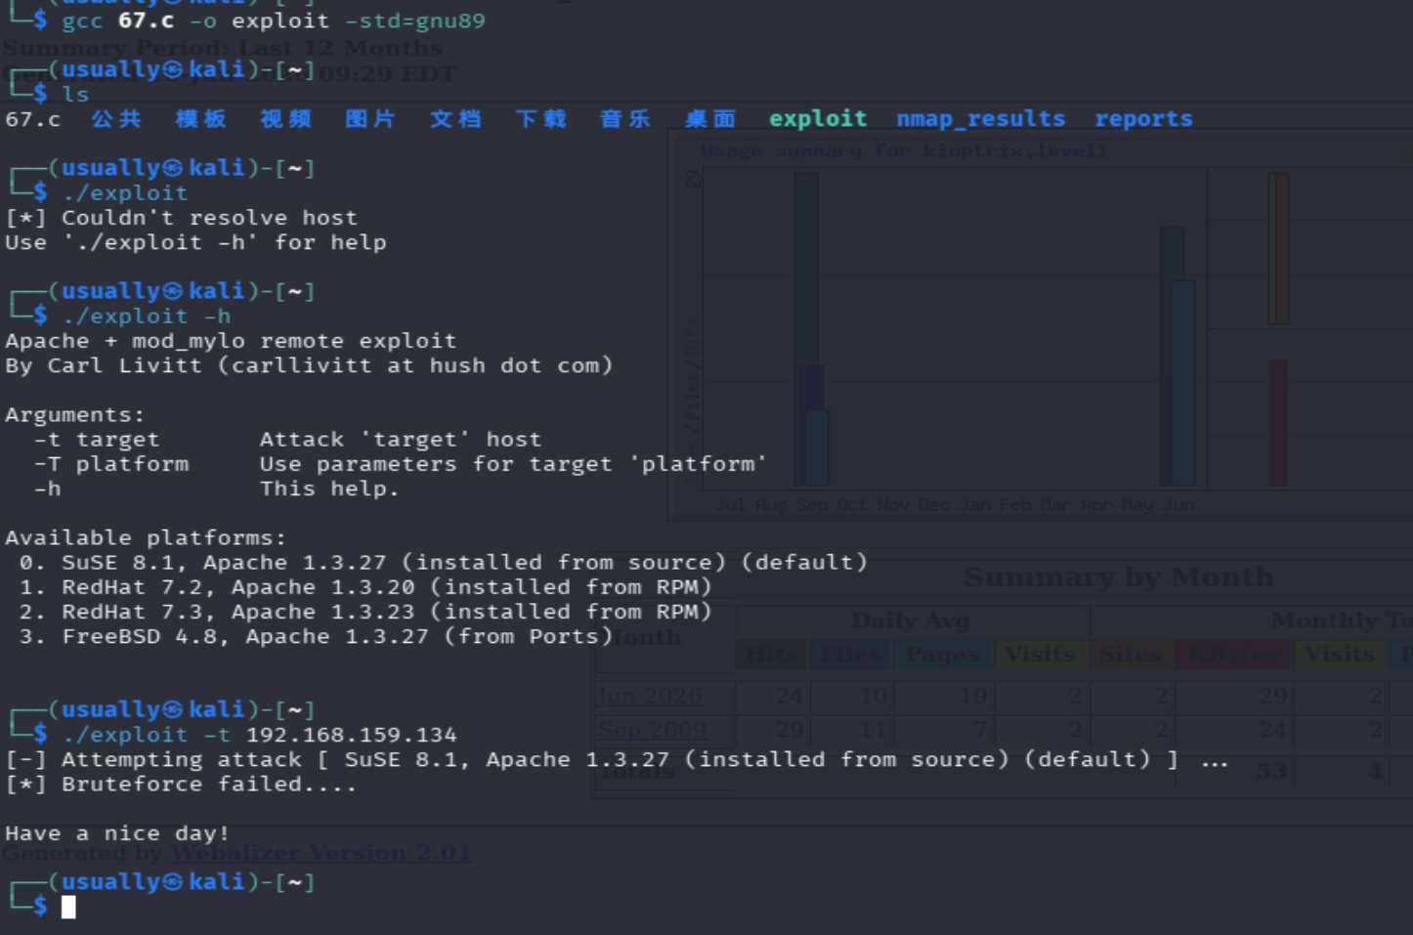Follow the Webalizer Version 2.01 link
This screenshot has width=1413, height=935.
tap(321, 853)
